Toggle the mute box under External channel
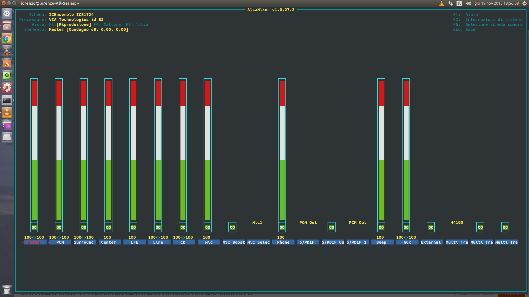The height and width of the screenshot is (297, 529). pyautogui.click(x=431, y=227)
